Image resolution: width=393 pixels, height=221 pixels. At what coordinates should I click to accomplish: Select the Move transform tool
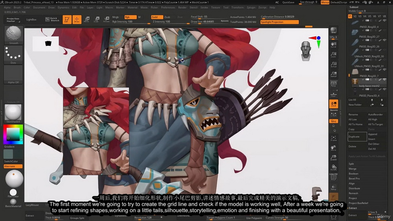pos(86,20)
